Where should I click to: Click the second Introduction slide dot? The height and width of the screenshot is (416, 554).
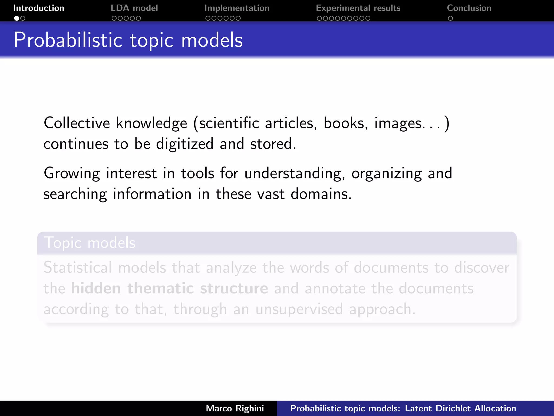click(x=23, y=18)
